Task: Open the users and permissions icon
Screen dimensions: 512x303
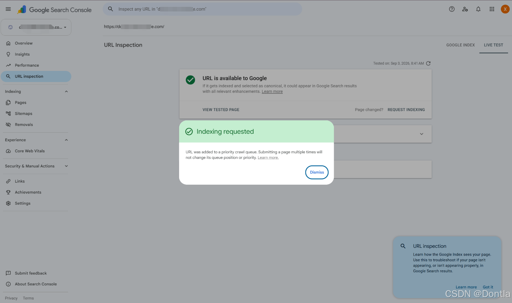Action: (x=465, y=9)
